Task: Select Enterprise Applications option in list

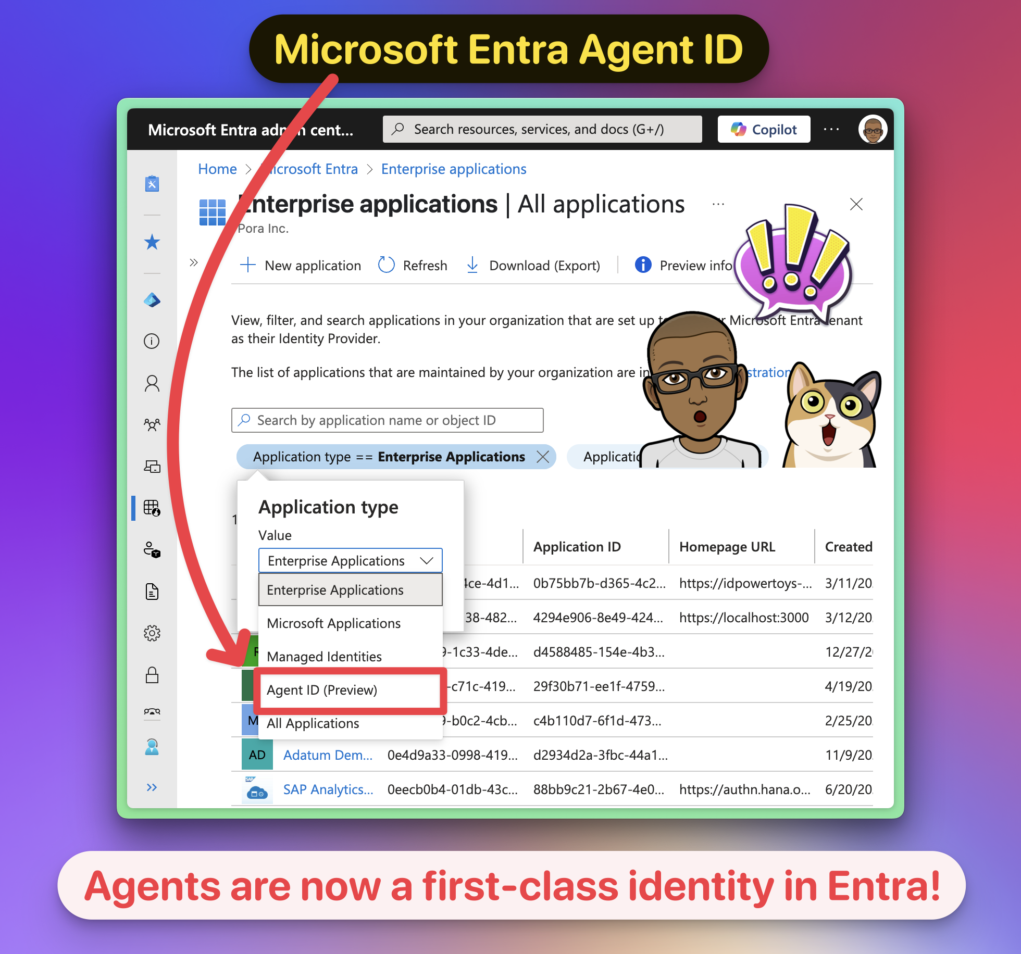Action: coord(350,589)
